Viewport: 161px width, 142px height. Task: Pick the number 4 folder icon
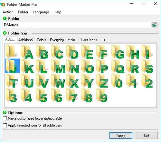click(x=27, y=95)
